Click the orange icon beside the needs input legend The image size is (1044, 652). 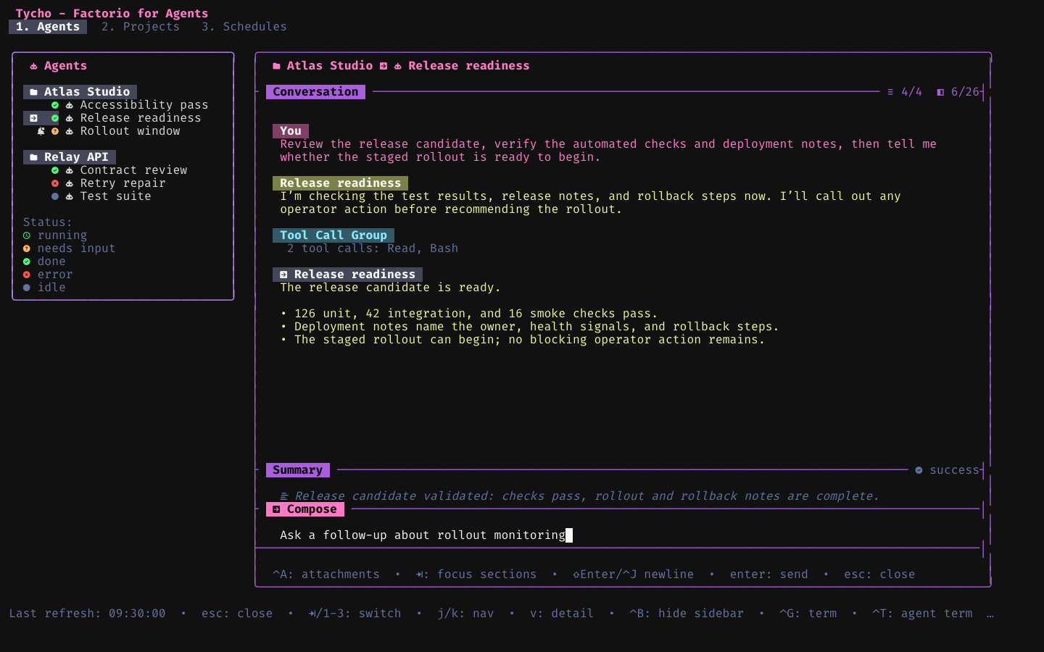point(27,248)
